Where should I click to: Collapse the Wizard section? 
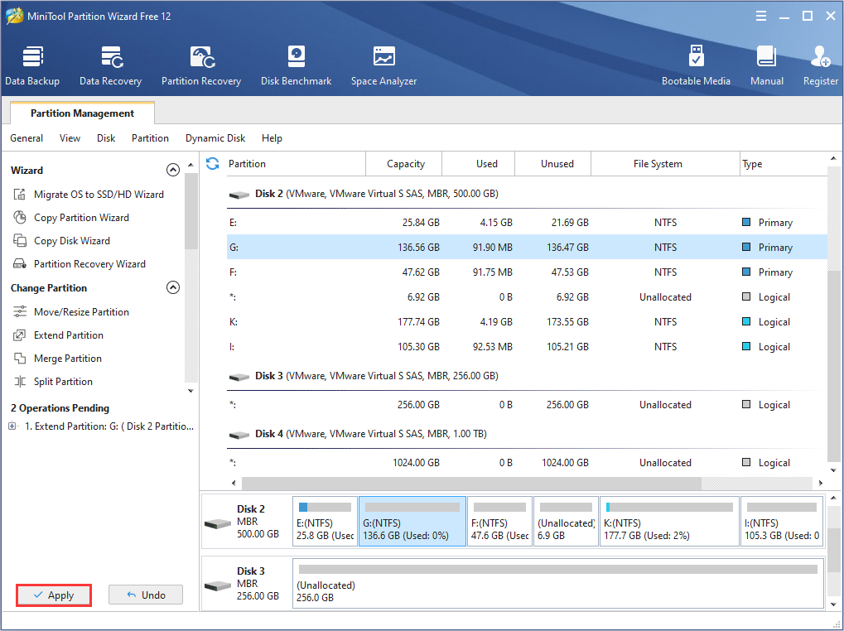[x=173, y=170]
